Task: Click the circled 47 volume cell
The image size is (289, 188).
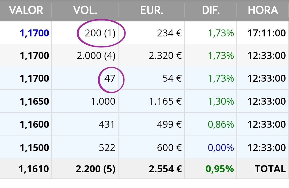Action: (x=110, y=78)
